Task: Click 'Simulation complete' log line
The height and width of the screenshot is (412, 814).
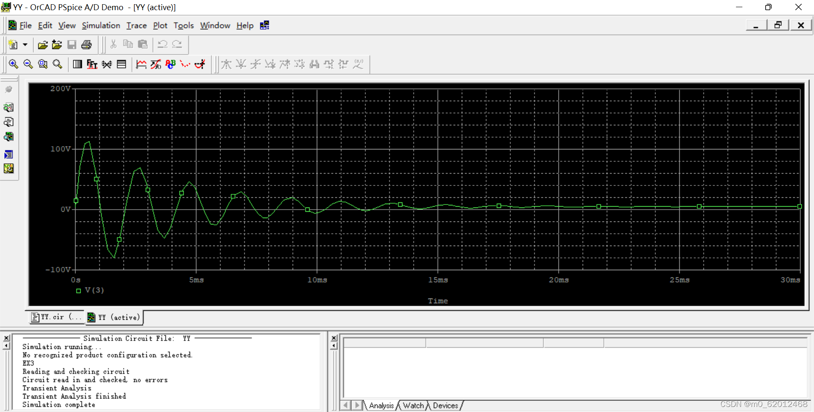Action: click(59, 405)
